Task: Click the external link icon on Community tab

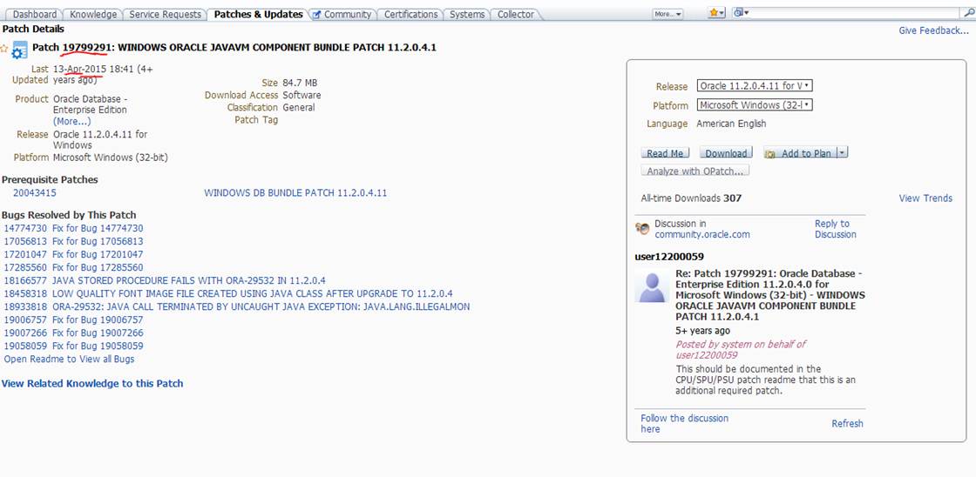Action: click(x=317, y=14)
